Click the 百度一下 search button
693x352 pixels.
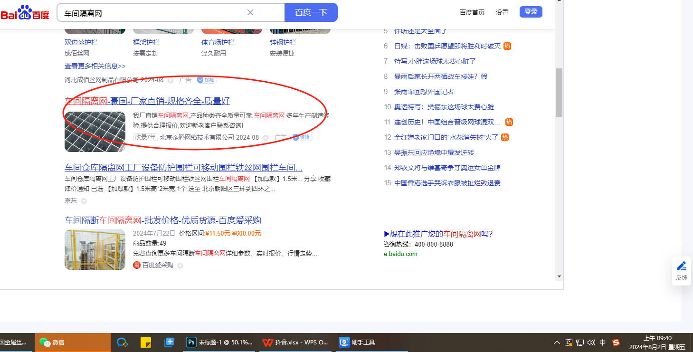tap(311, 12)
